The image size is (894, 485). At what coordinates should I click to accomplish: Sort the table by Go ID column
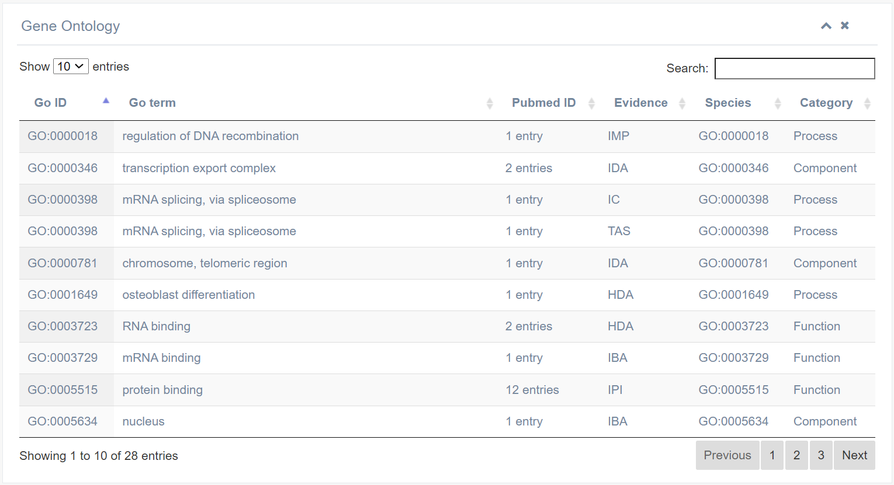point(67,103)
